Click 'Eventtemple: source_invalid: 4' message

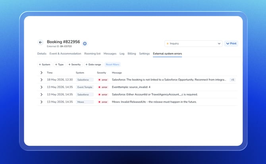[131, 87]
